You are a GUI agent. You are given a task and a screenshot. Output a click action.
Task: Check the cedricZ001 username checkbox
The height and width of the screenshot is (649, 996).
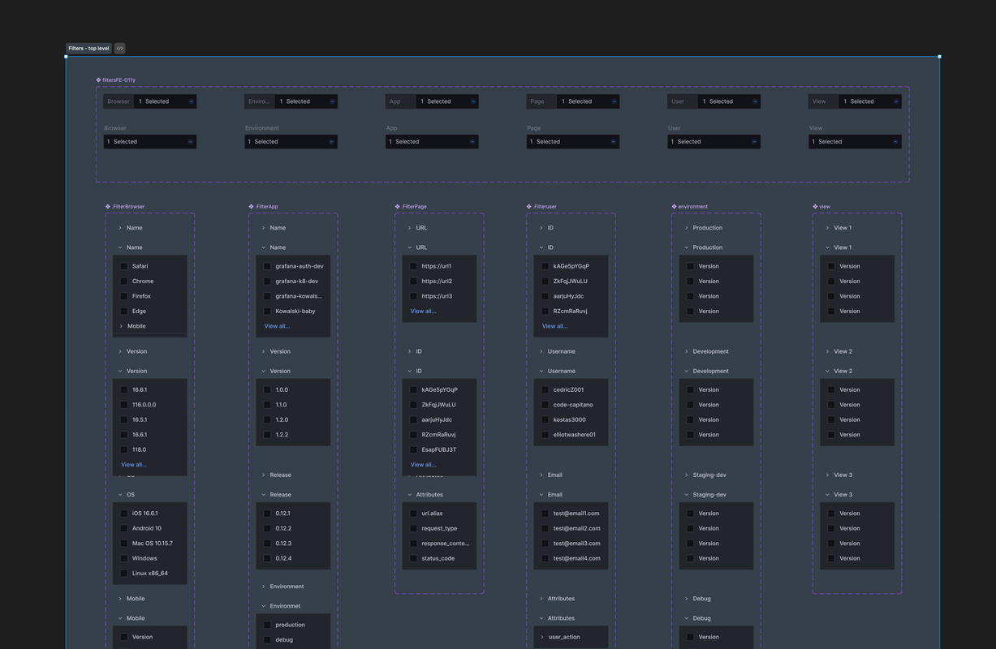point(545,390)
